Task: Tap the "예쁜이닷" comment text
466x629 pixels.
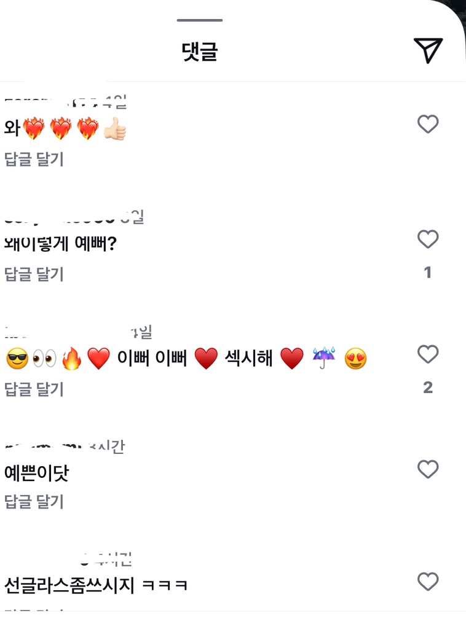Action: click(36, 473)
